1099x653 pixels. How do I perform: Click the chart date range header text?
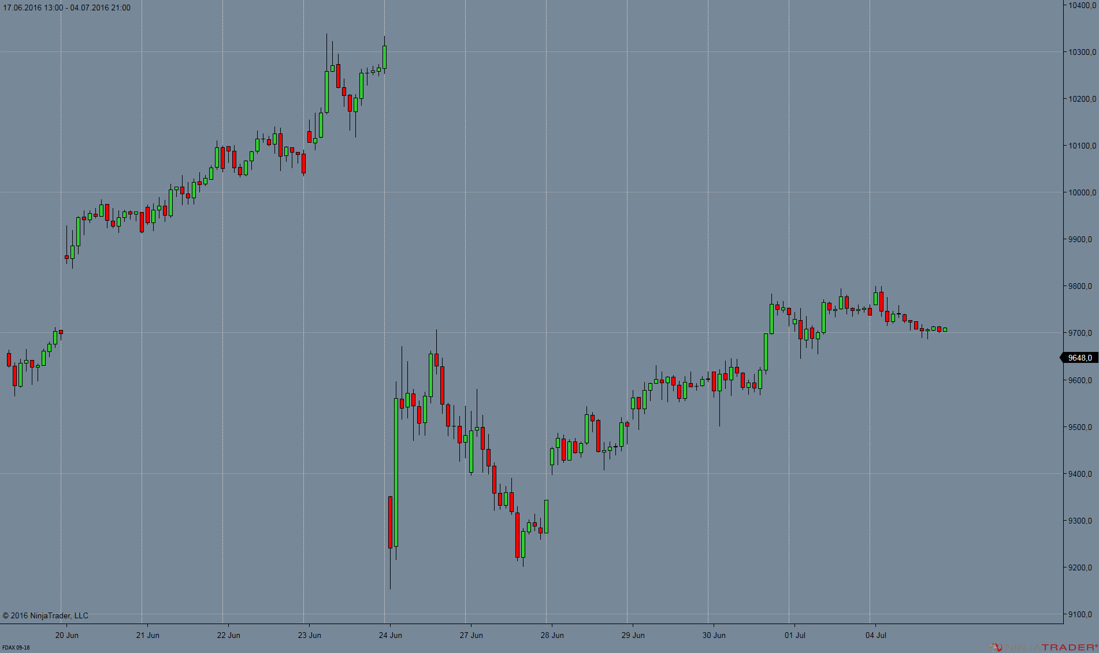(x=67, y=8)
